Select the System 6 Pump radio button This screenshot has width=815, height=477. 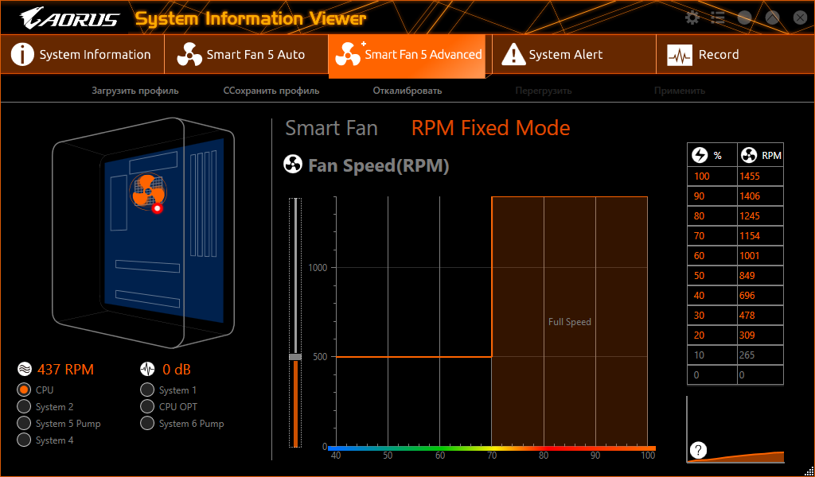tap(147, 423)
